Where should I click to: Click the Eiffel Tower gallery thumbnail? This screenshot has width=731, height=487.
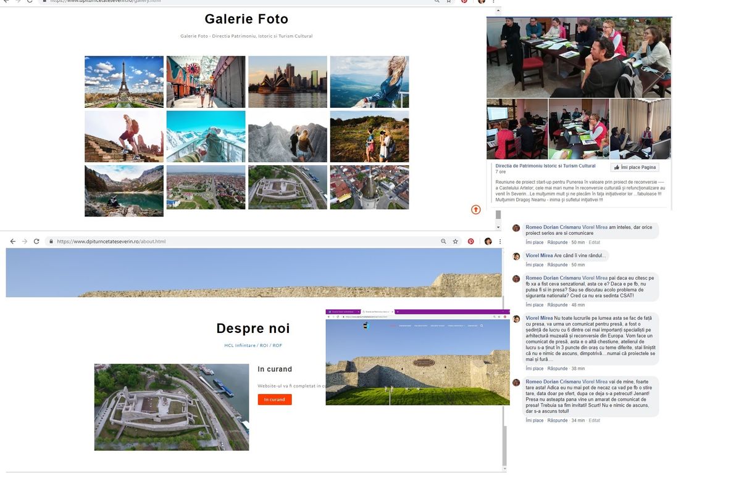123,81
